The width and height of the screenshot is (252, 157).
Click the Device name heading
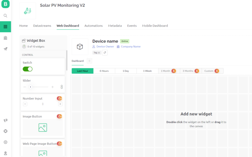pos(105,41)
